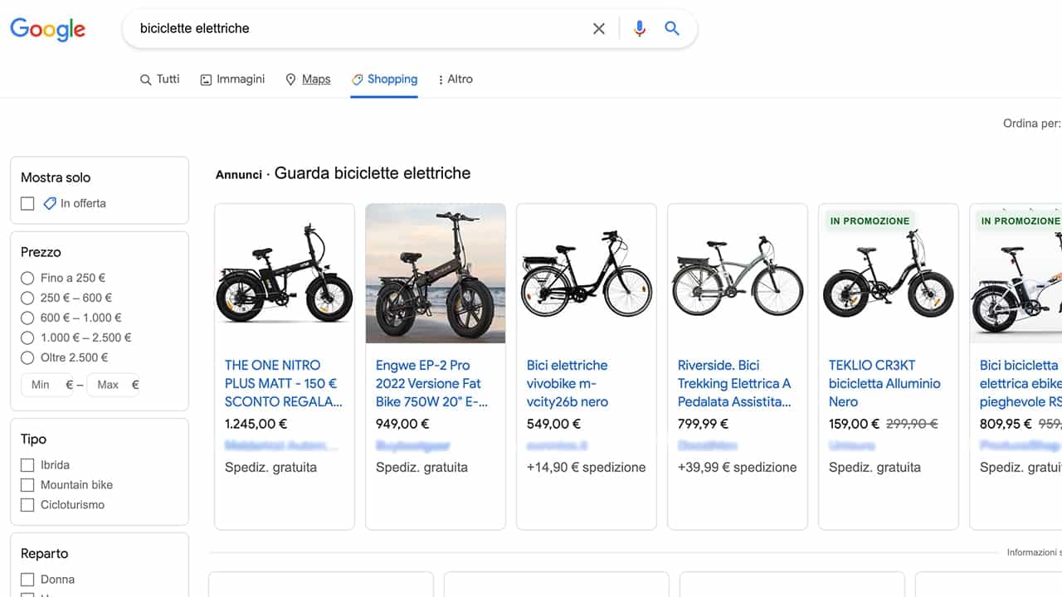Enable the In offerta checkbox
This screenshot has width=1062, height=597.
27,203
